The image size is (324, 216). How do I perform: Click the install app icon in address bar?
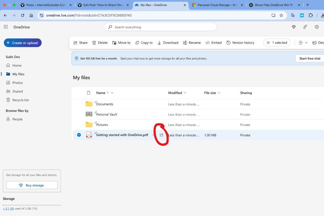[x=273, y=15]
